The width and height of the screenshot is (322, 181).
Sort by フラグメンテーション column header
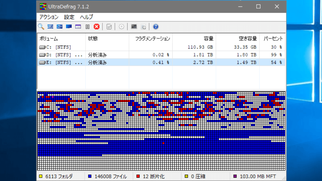151,38
